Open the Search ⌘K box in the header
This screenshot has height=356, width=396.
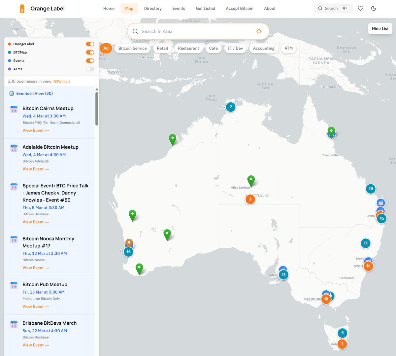click(333, 8)
